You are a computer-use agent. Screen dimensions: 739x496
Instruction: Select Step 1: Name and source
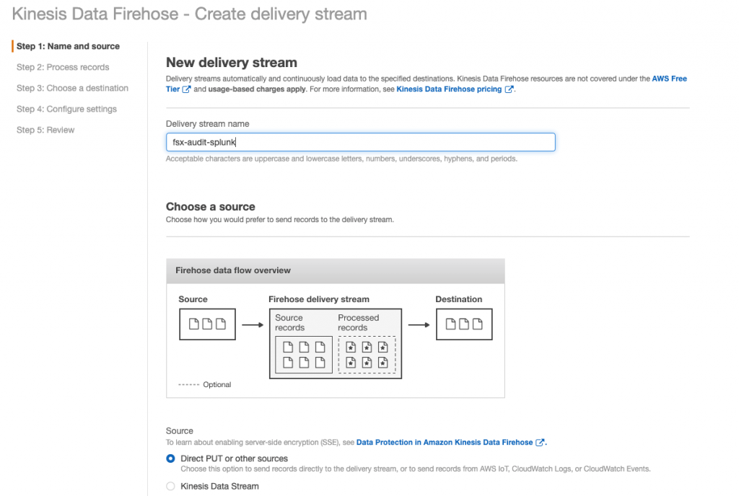click(x=68, y=45)
